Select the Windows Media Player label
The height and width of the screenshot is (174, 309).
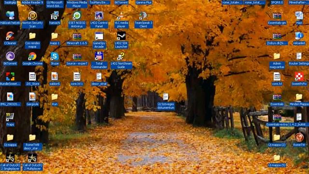(77, 4)
